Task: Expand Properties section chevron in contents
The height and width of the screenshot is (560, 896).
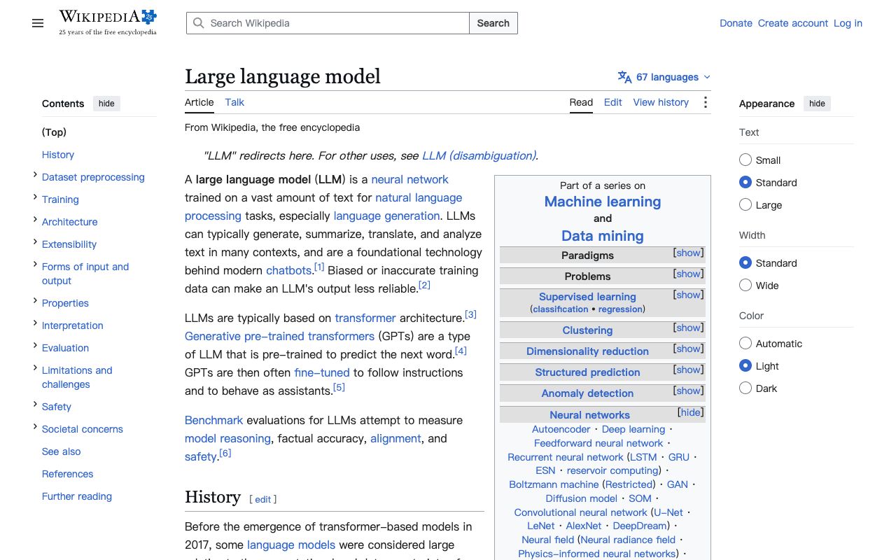Action: point(35,302)
